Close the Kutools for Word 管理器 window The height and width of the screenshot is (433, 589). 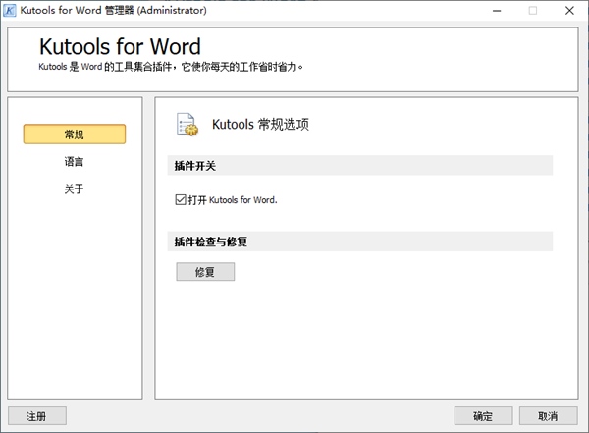click(578, 10)
